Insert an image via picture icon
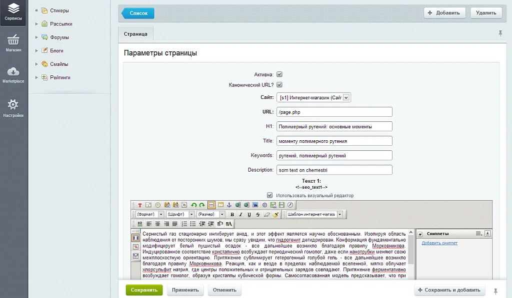Image resolution: width=512 pixels, height=298 pixels. point(255,205)
